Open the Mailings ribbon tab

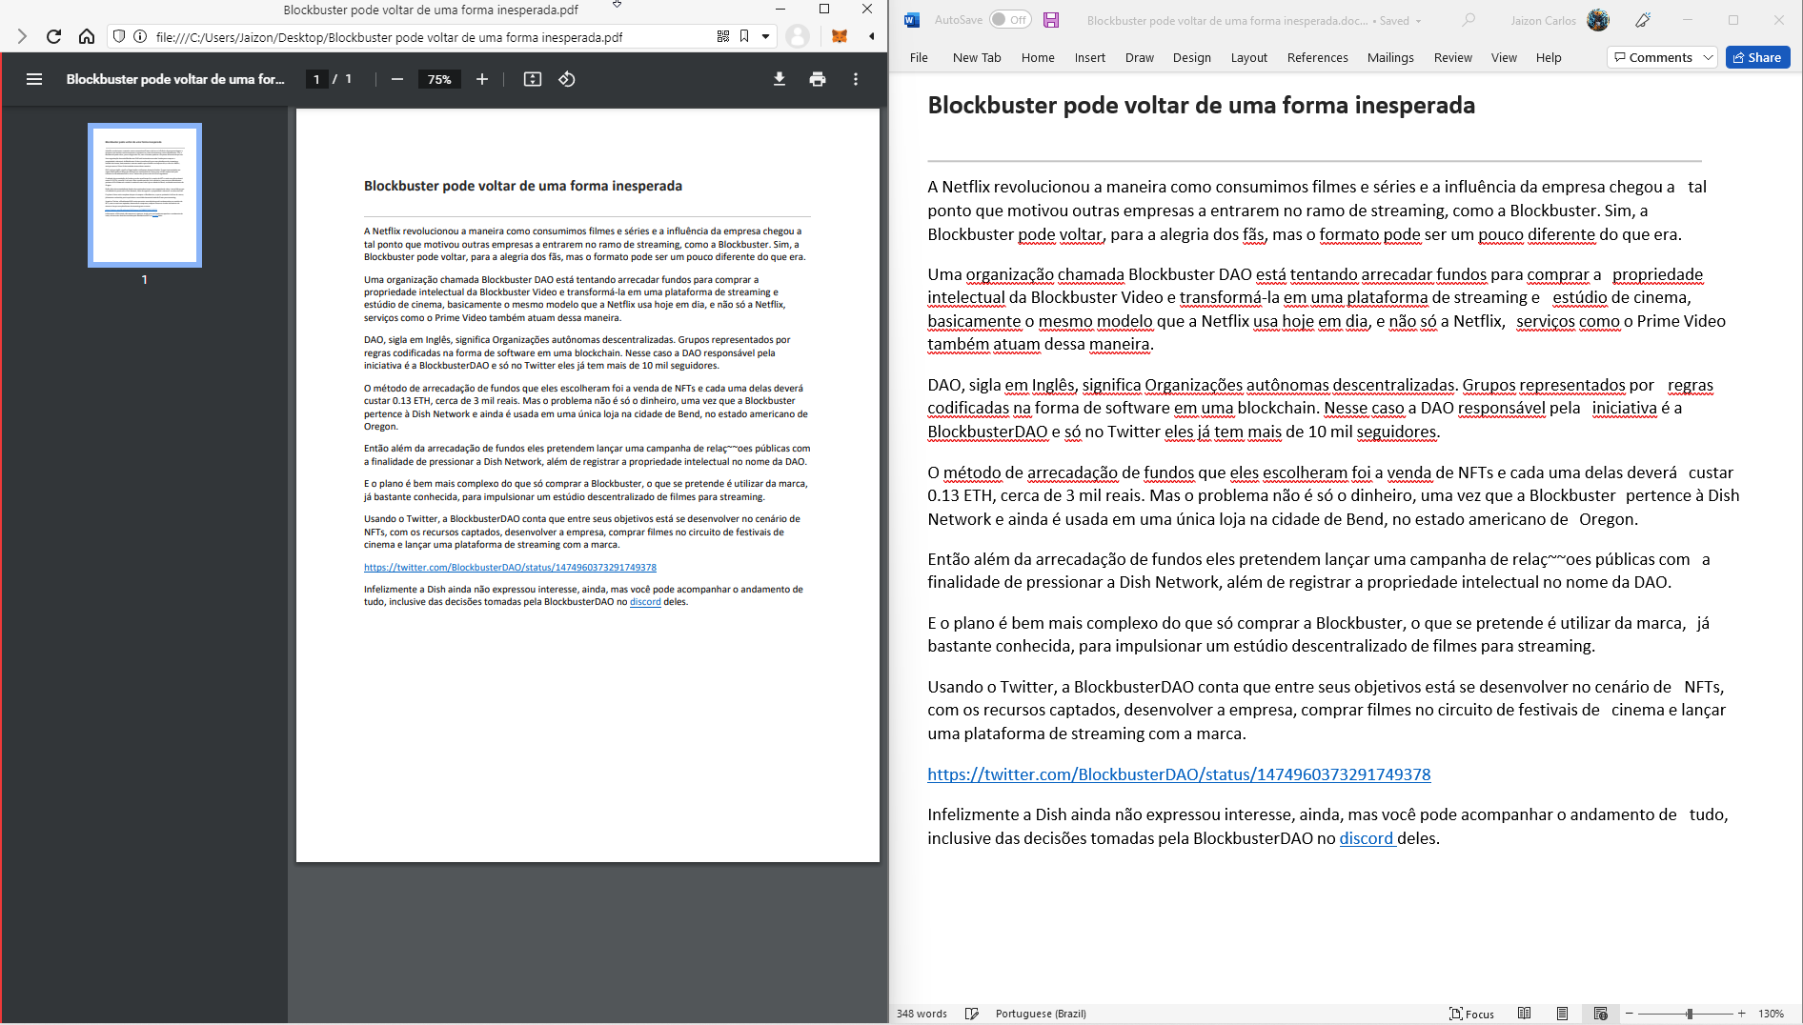pos(1390,57)
